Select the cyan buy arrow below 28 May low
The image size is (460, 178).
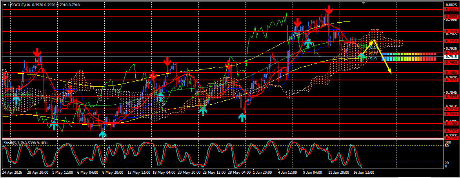[242, 118]
